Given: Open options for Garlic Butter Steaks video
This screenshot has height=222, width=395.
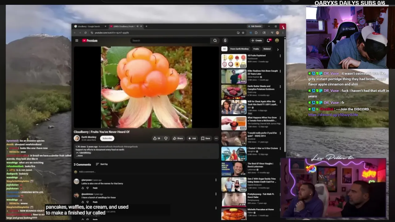Looking at the screenshot, I should coord(280,87).
